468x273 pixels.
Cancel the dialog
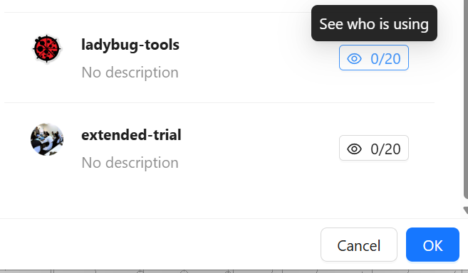(x=359, y=245)
